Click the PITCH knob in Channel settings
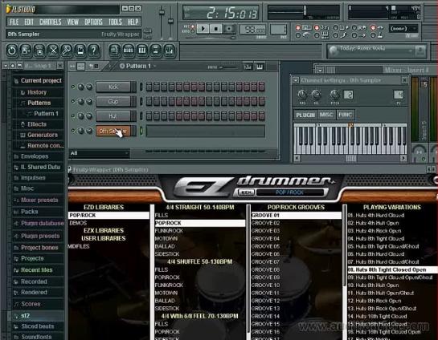This screenshot has height=340, width=438. [x=334, y=95]
